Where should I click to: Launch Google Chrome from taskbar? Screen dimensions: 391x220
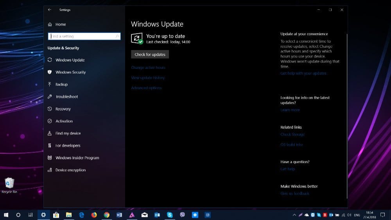tap(107, 215)
